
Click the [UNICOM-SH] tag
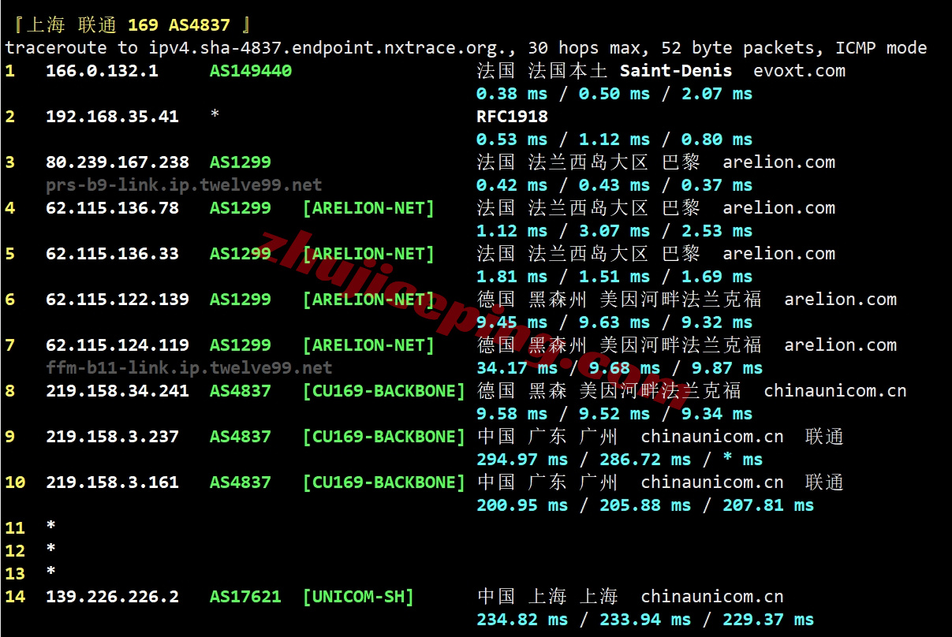(358, 597)
